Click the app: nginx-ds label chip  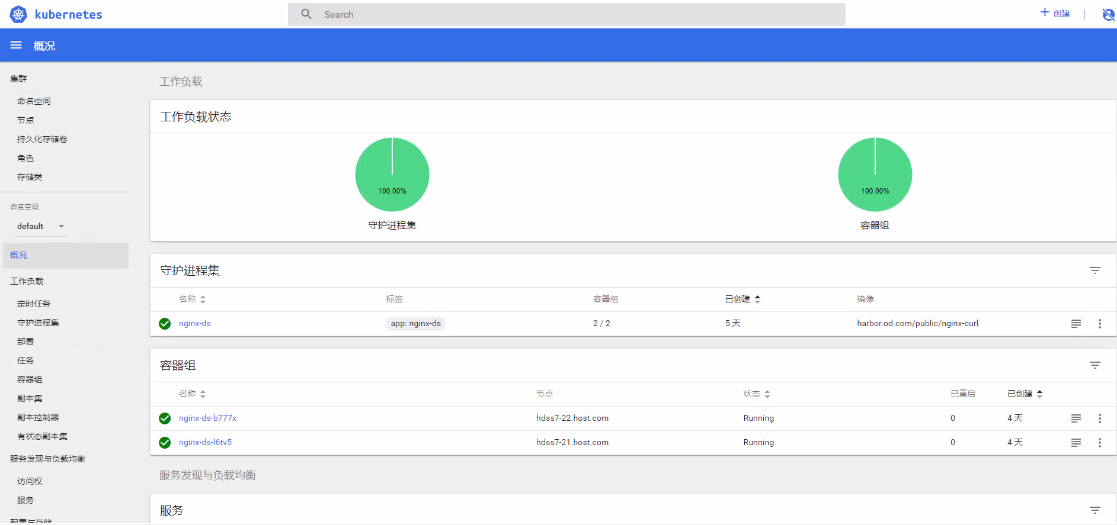(x=415, y=323)
